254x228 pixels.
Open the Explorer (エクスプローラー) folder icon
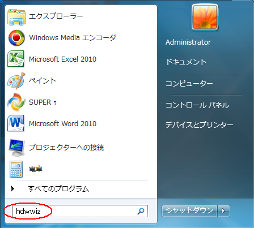coord(16,17)
